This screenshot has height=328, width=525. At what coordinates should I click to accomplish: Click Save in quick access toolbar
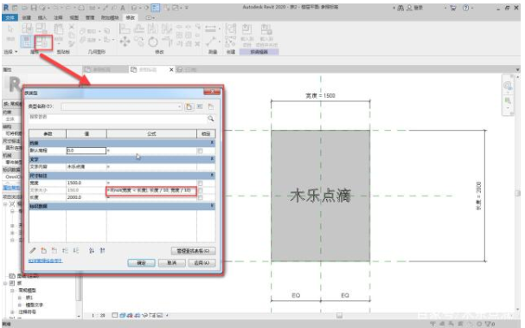pyautogui.click(x=33, y=8)
